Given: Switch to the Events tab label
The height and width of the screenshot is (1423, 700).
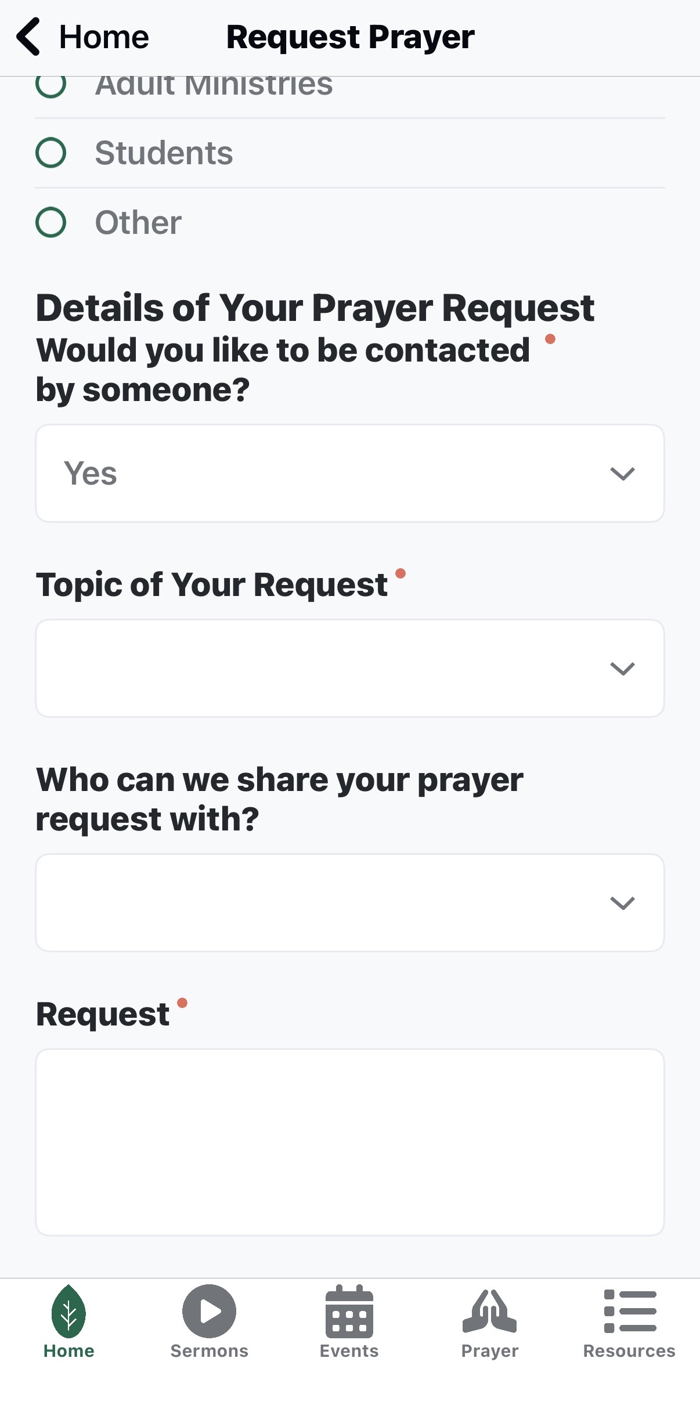Looking at the screenshot, I should pyautogui.click(x=349, y=1351).
